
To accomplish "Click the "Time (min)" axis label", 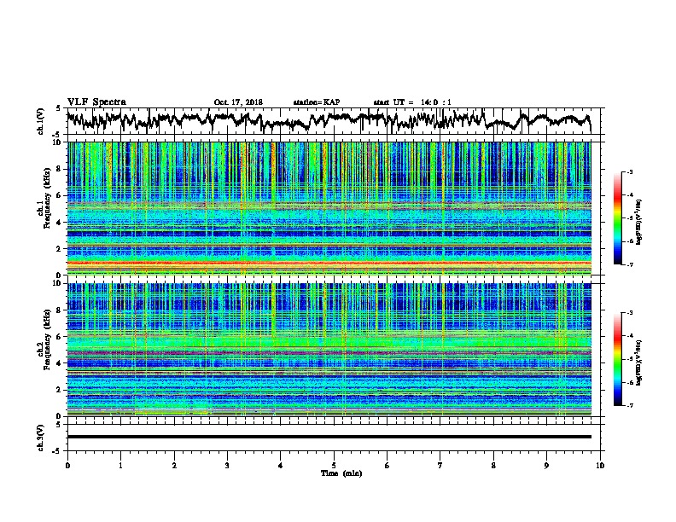I will [x=341, y=473].
